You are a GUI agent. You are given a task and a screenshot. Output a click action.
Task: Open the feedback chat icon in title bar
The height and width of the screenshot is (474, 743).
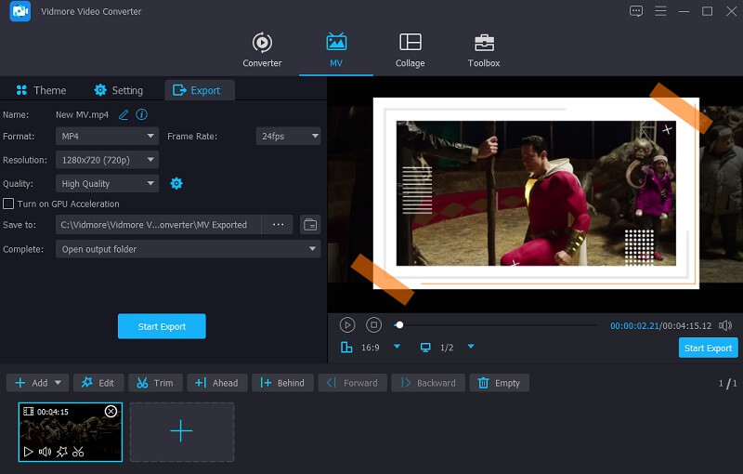click(x=636, y=11)
